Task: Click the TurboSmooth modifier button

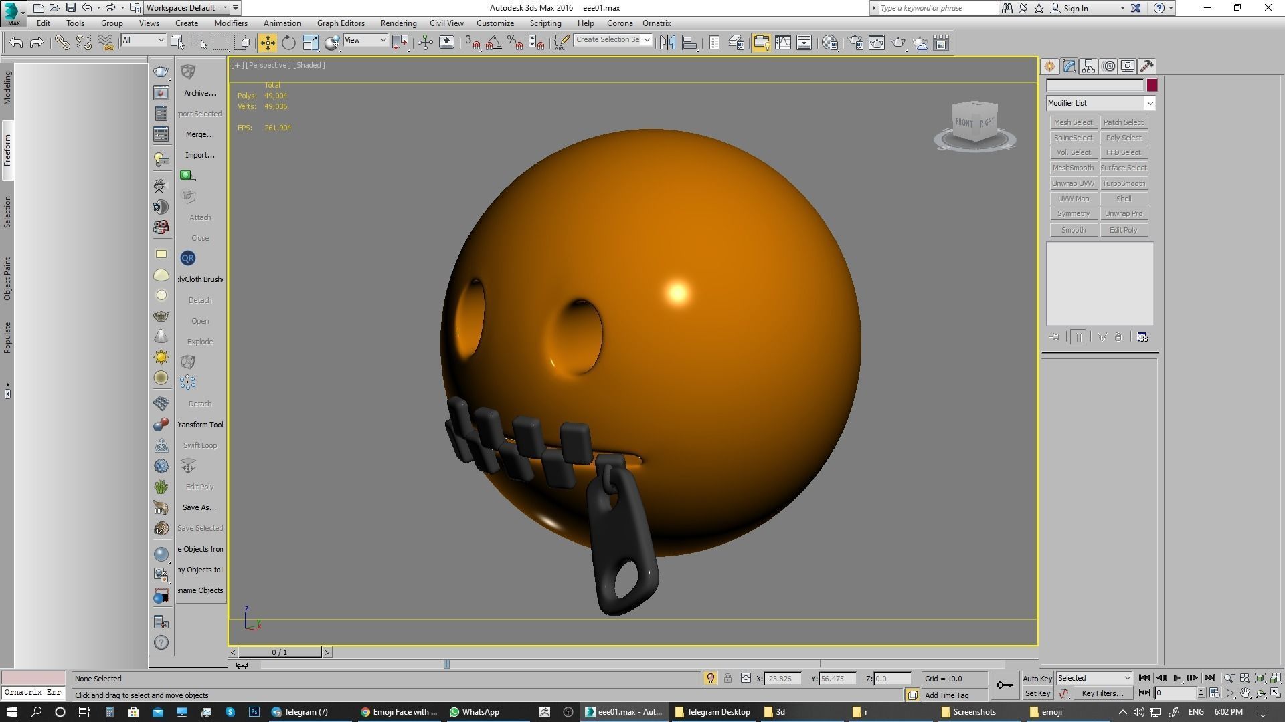Action: tap(1123, 183)
